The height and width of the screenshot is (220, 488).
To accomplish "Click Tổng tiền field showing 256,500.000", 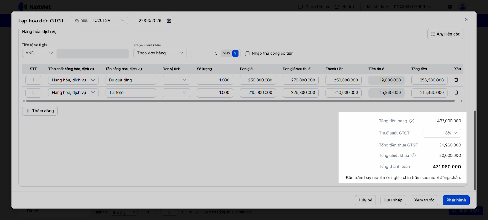I will click(429, 80).
